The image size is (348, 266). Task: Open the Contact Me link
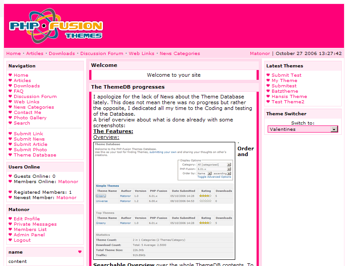(28, 113)
